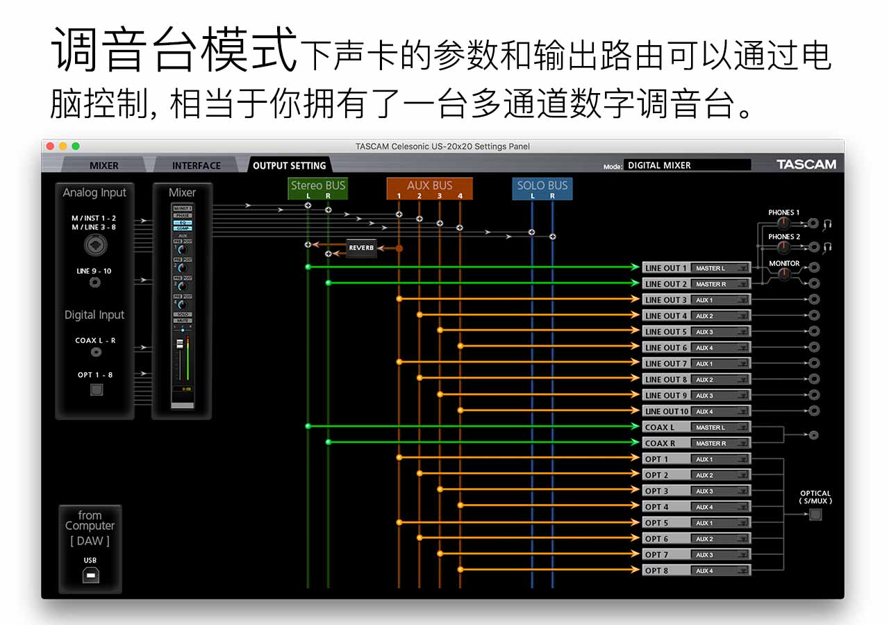The height and width of the screenshot is (625, 889).
Task: Click the PHONES 1 output jack
Action: click(x=814, y=224)
